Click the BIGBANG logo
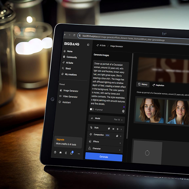This screenshot has height=189, width=189. click(x=72, y=44)
